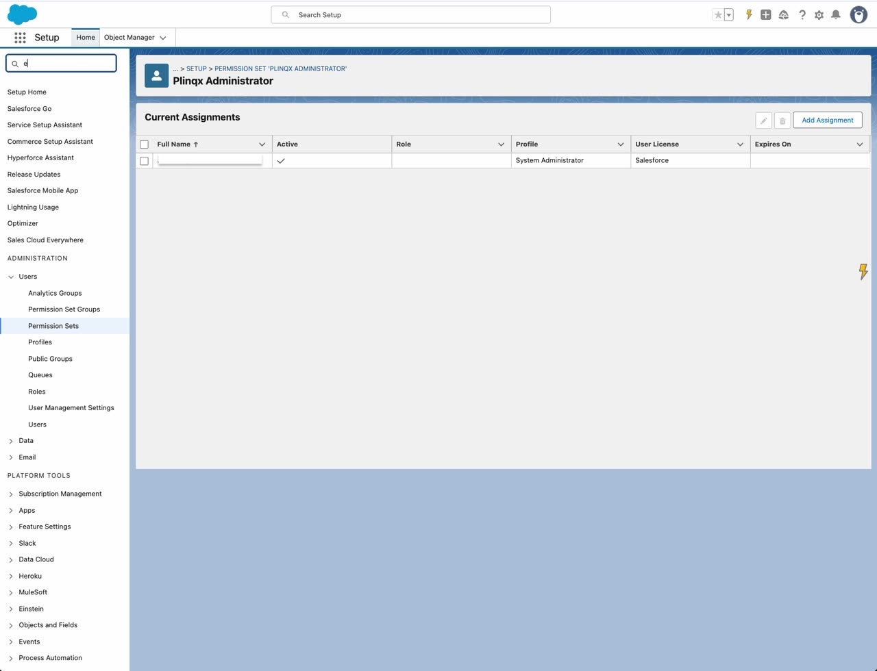877x671 pixels.
Task: Focus the Quick Find input box
Action: [x=62, y=64]
